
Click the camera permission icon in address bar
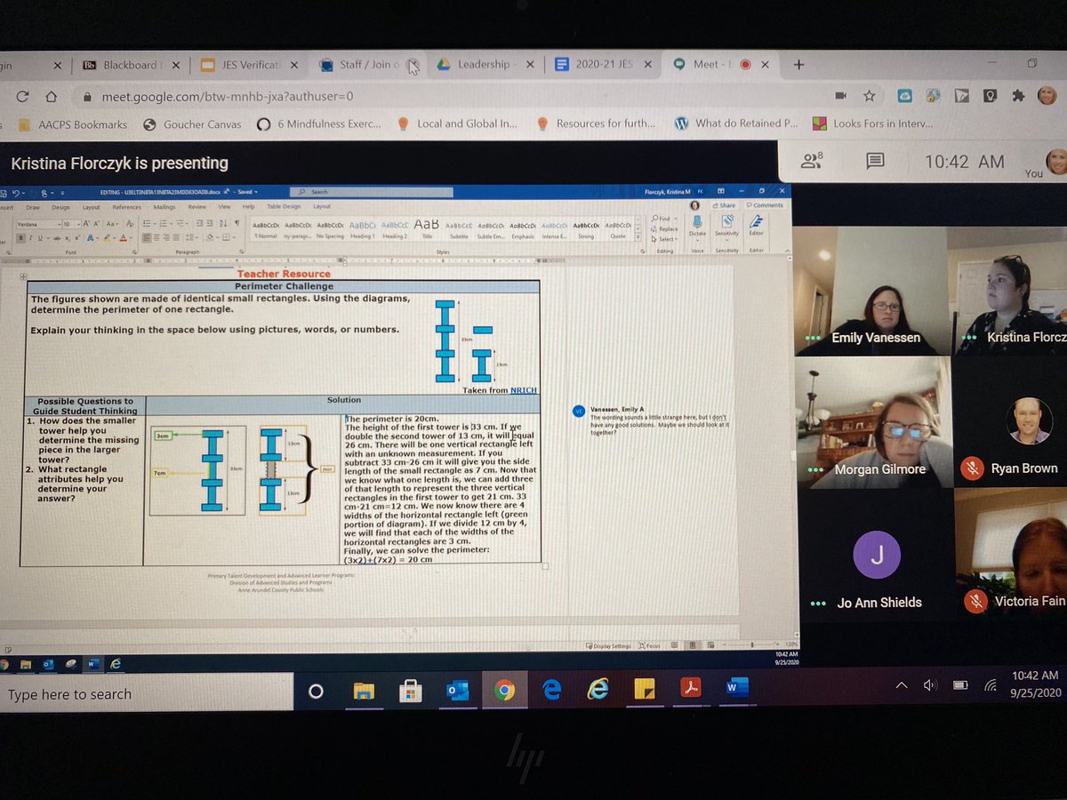pyautogui.click(x=840, y=95)
